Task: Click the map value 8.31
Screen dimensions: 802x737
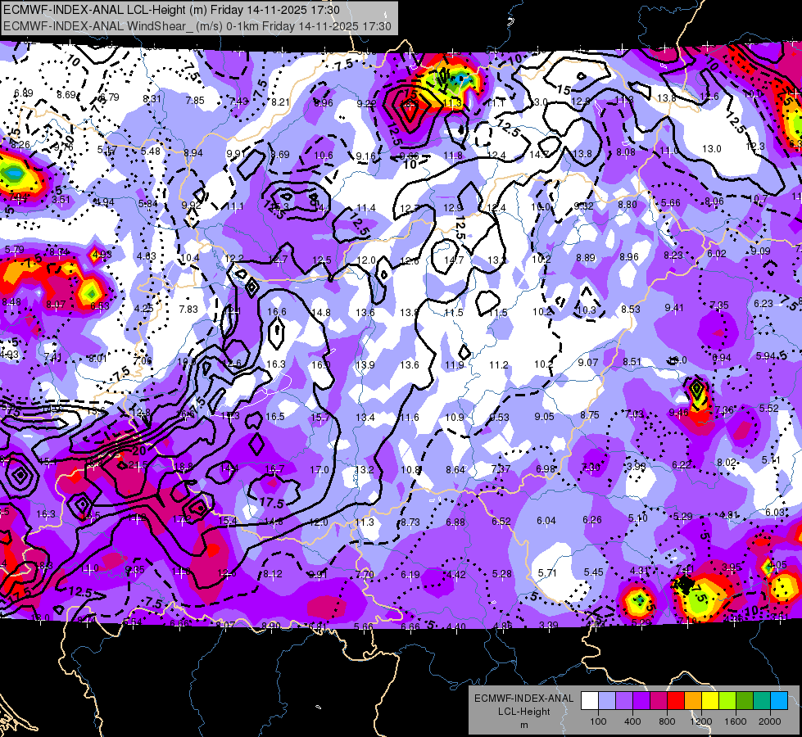Action: 152,99
